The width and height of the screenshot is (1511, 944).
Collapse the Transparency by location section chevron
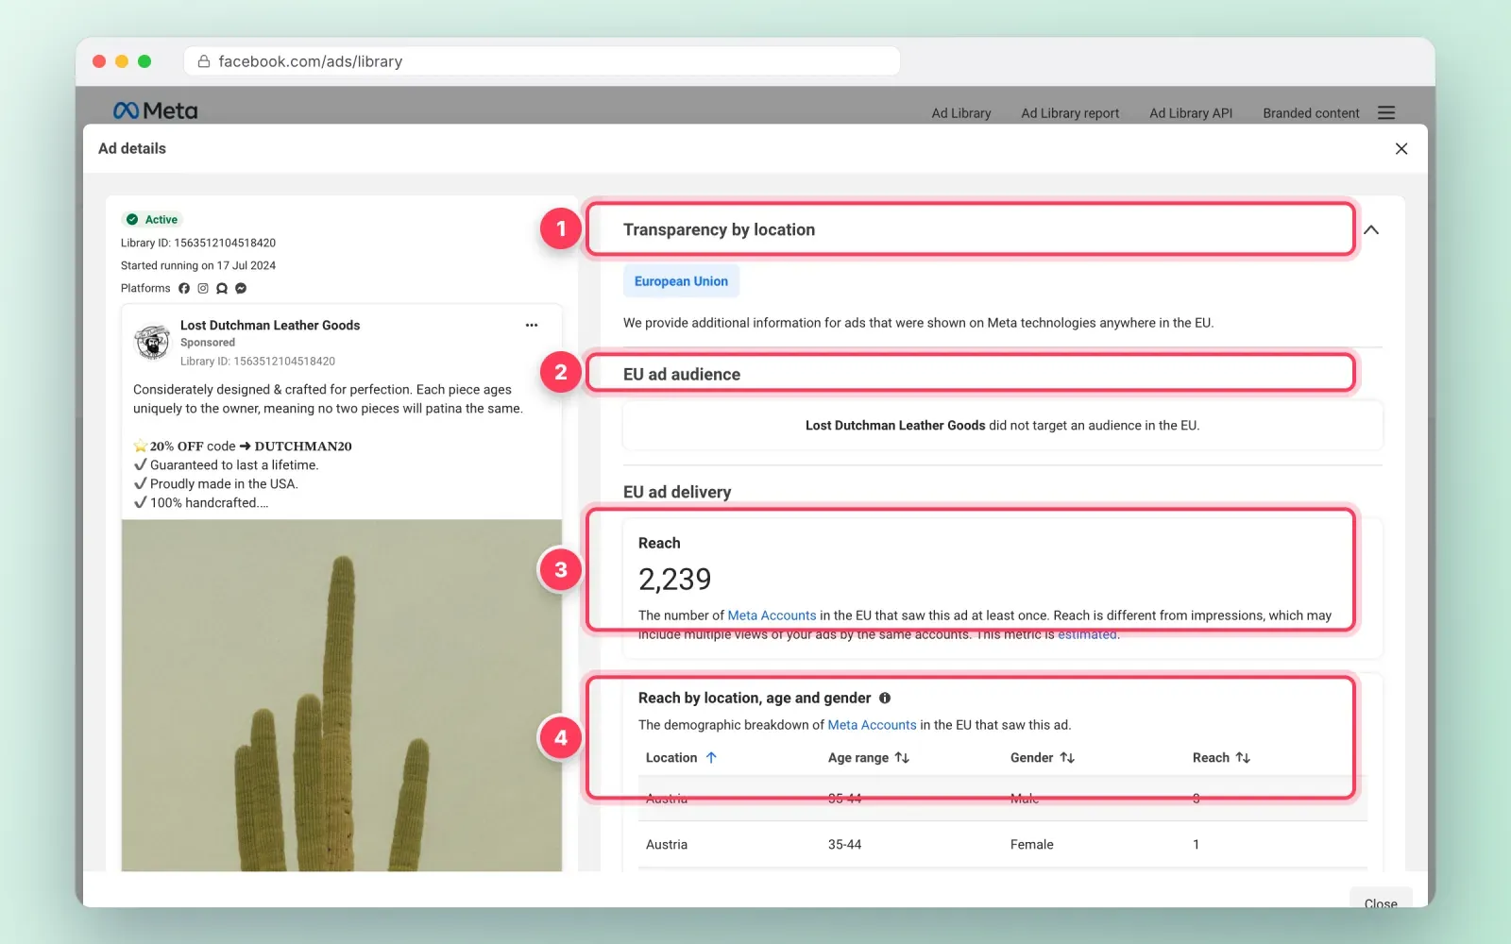[x=1371, y=230]
